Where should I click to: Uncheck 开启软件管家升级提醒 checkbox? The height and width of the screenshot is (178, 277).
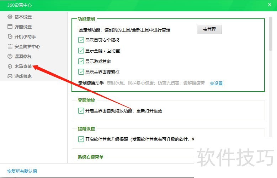pos(81,139)
